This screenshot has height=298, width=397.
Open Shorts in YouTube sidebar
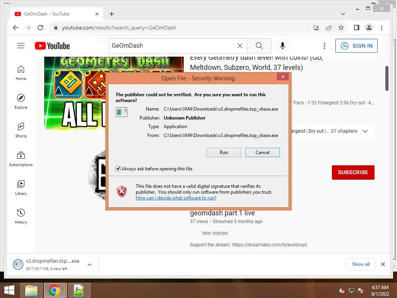21,130
